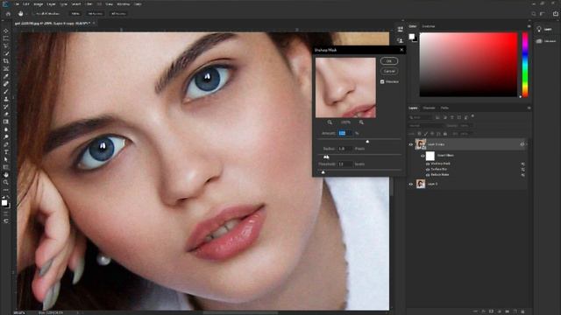Screen dimensions: 561x315
Task: Select the Lasso tool
Action: (6, 45)
